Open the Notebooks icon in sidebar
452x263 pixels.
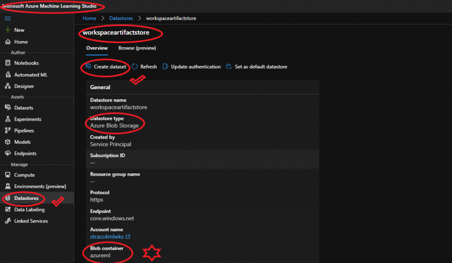click(8, 63)
